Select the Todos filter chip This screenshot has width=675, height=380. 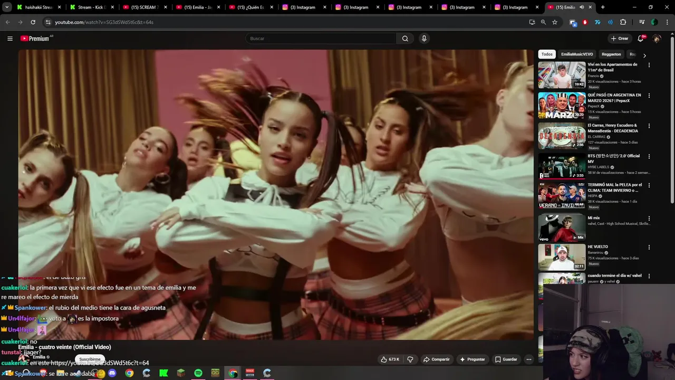(547, 54)
